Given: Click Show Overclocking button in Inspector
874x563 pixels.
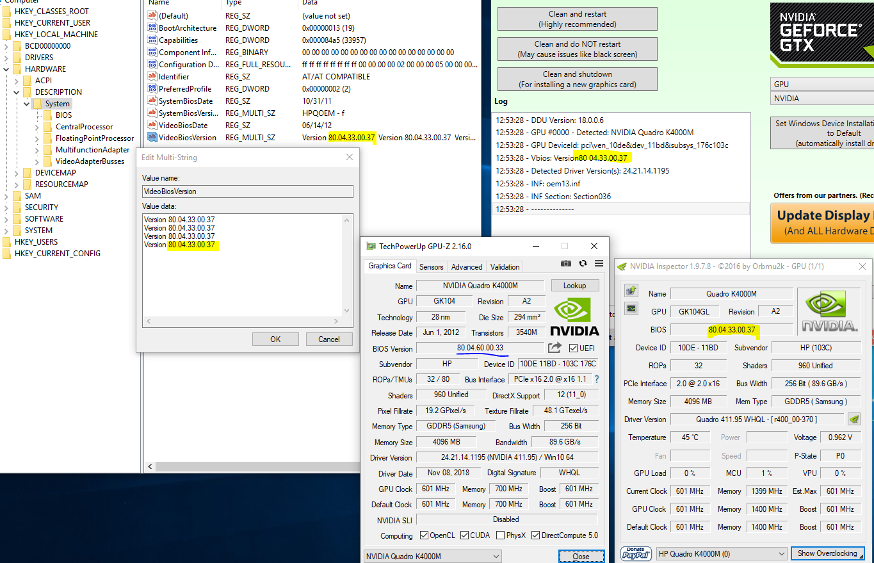Looking at the screenshot, I should coord(828,553).
